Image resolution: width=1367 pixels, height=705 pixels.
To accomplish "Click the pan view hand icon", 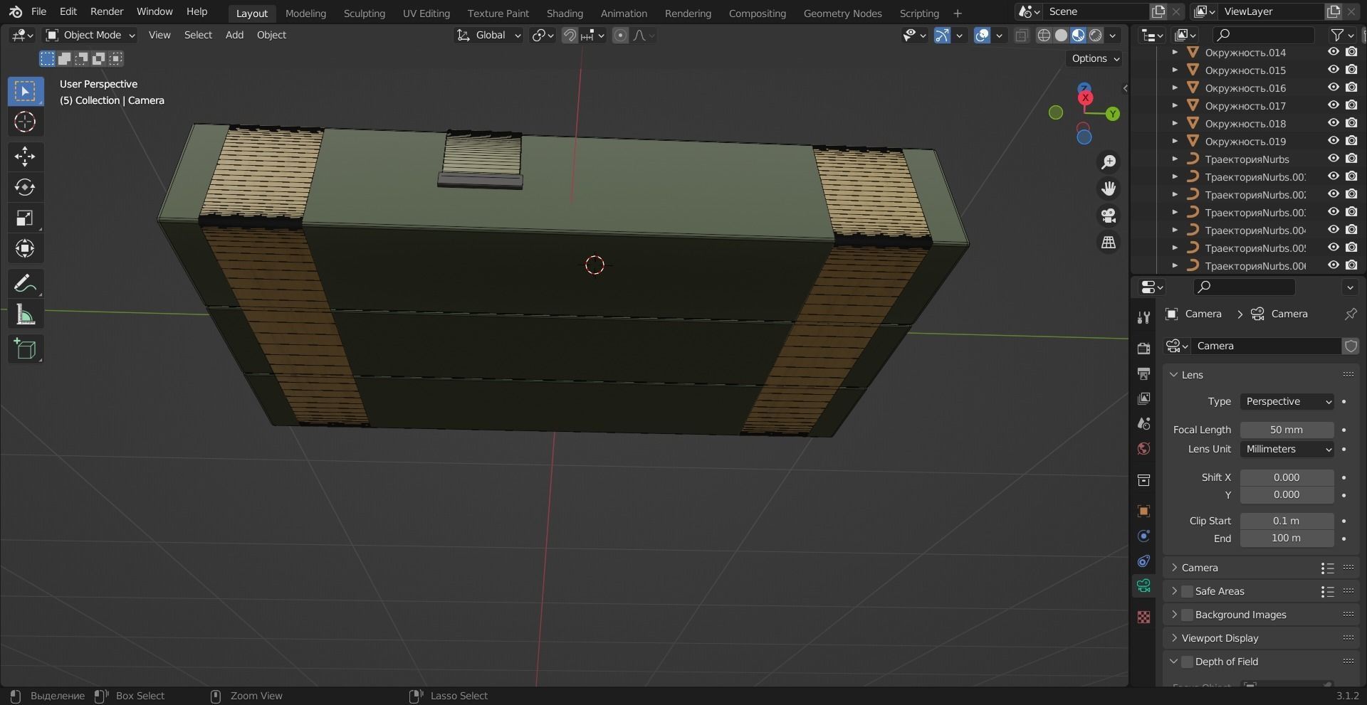I will point(1109,189).
